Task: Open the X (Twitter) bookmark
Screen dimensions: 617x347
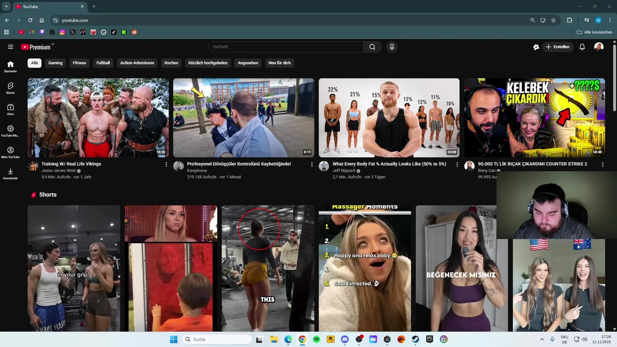Action: click(x=72, y=32)
